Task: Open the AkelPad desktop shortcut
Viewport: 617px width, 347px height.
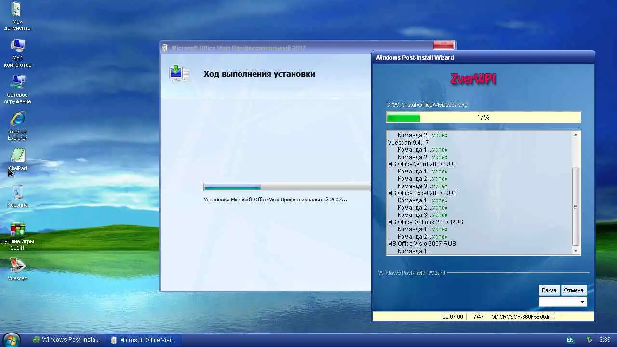Action: click(17, 160)
